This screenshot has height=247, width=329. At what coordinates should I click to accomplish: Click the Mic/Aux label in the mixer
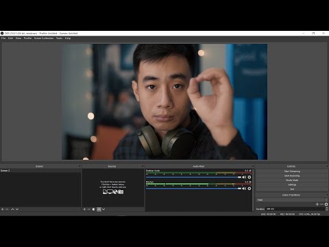(150, 182)
